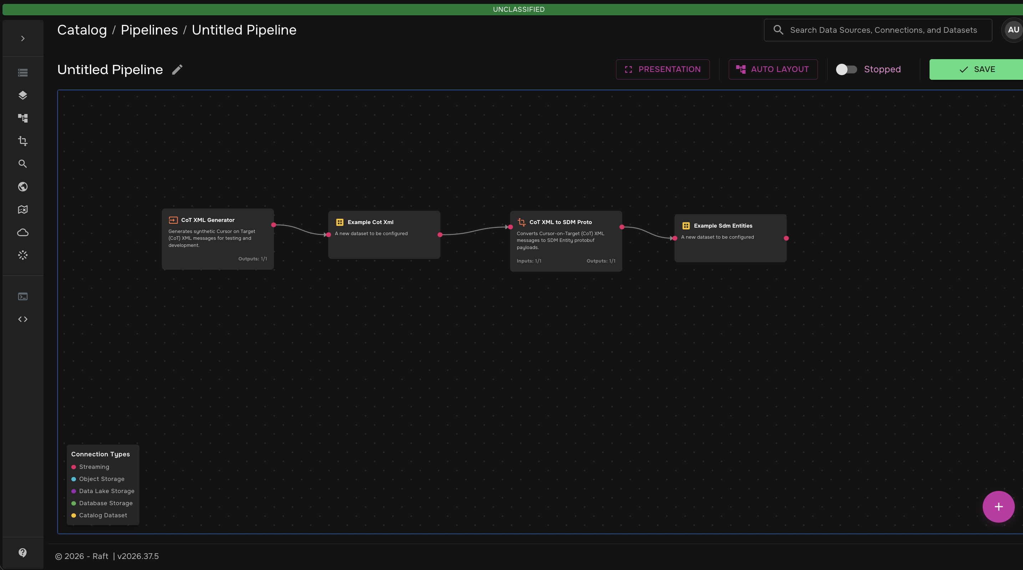
Task: Go to Catalog in the breadcrumb
Action: click(82, 30)
